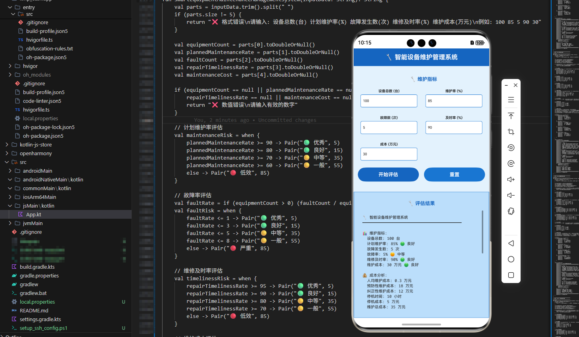579x337 pixels.
Task: Minimize the emulator toolbar
Action: pos(506,85)
